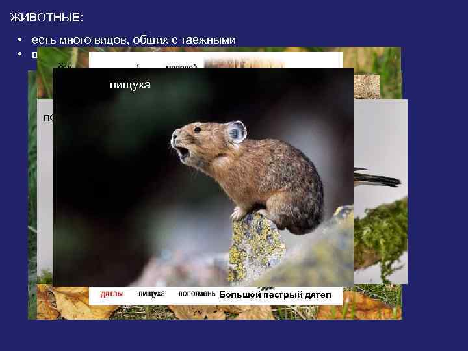The image size is (468, 351).
Task: Click the 'поползень' label
Action: click(197, 294)
